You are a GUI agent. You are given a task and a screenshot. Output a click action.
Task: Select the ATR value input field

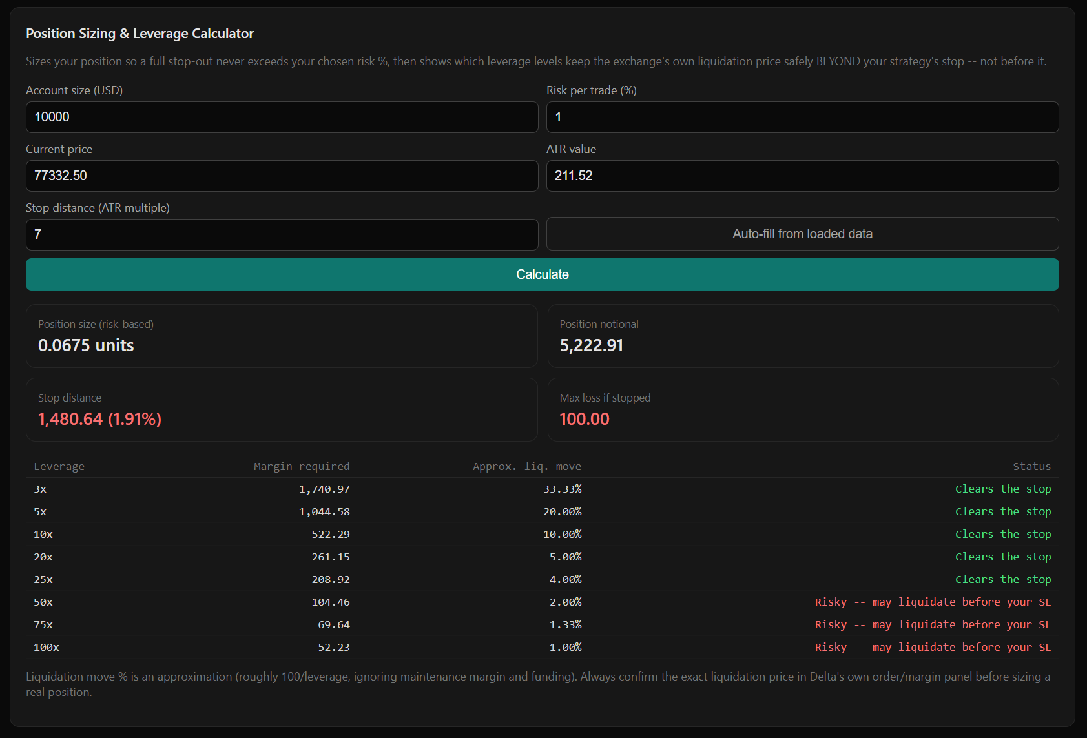click(x=803, y=176)
